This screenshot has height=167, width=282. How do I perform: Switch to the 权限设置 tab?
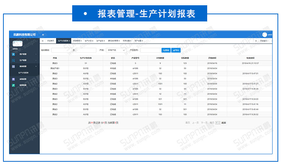(126, 41)
